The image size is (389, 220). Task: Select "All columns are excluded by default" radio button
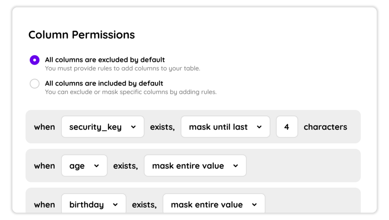35,60
